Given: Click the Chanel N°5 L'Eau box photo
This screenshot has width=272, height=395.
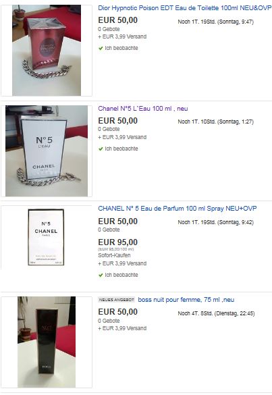Looking at the screenshot, I should pos(47,151).
